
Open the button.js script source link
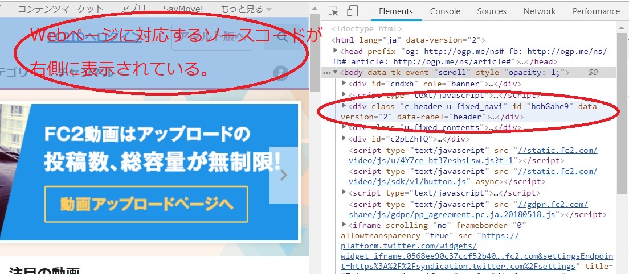pos(473,176)
